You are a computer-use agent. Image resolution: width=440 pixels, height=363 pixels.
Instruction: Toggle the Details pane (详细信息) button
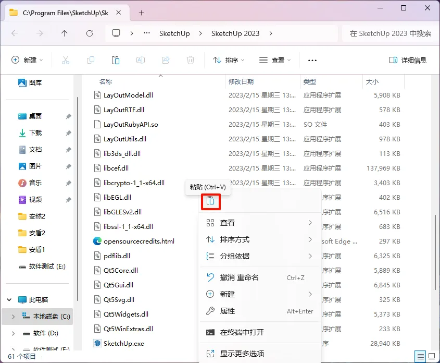click(x=408, y=60)
